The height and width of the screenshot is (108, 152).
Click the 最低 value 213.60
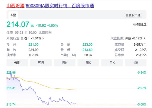coord(87,50)
